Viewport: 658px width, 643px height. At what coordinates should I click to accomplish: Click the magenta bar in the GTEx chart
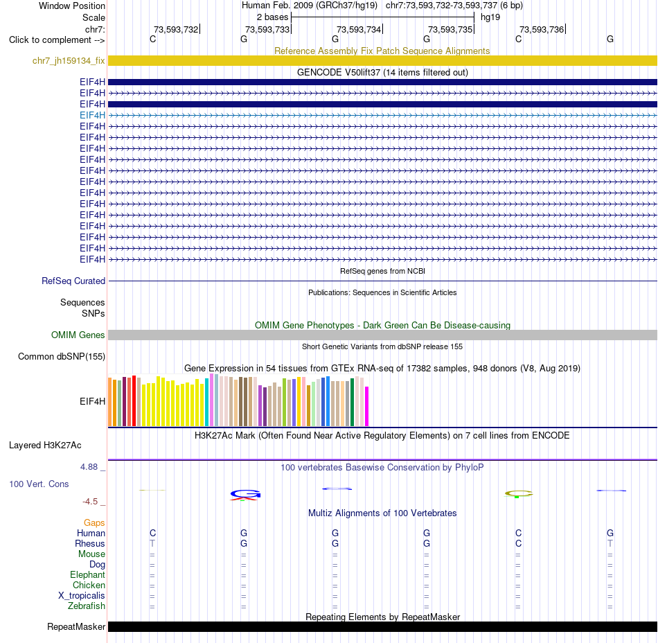coord(367,406)
